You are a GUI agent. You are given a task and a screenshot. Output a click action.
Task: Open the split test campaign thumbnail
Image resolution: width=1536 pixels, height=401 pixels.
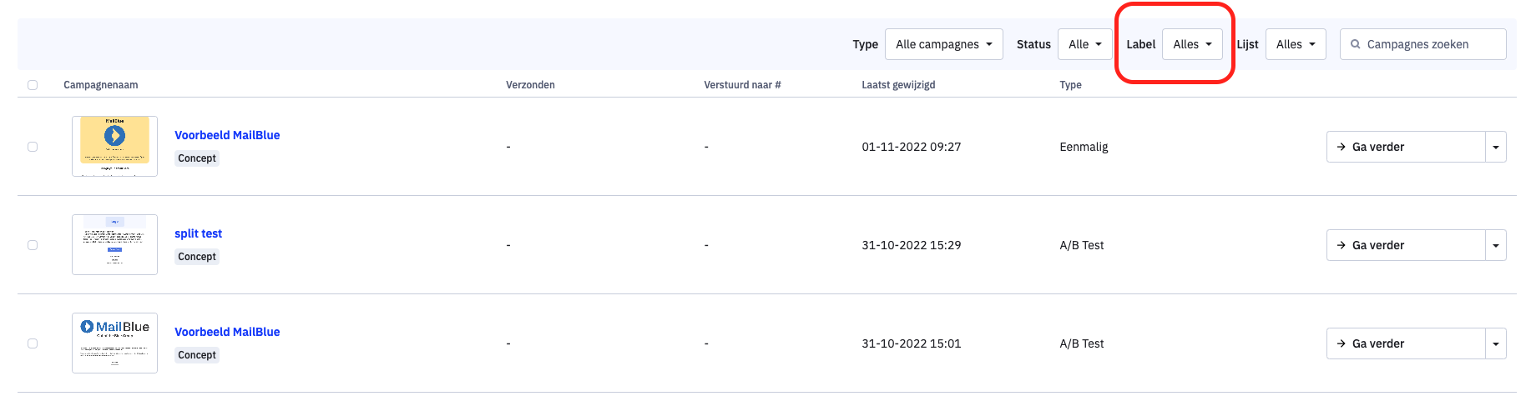[114, 244]
